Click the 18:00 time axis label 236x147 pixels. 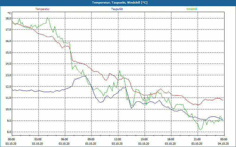[x=171, y=139]
